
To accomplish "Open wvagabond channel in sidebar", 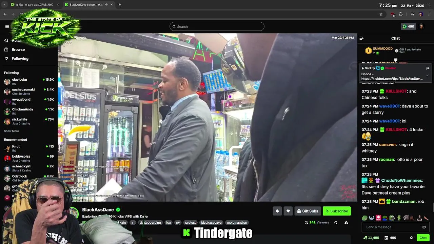I will (29, 101).
